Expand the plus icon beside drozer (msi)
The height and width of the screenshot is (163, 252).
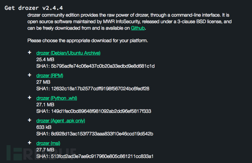(30, 143)
